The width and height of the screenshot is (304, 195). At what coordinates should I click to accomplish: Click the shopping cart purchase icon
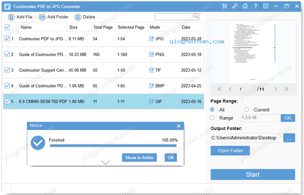pos(224,6)
